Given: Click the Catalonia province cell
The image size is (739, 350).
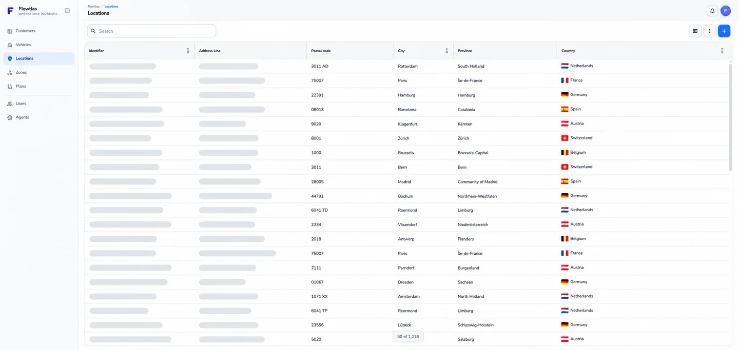Looking at the screenshot, I should click(x=466, y=110).
